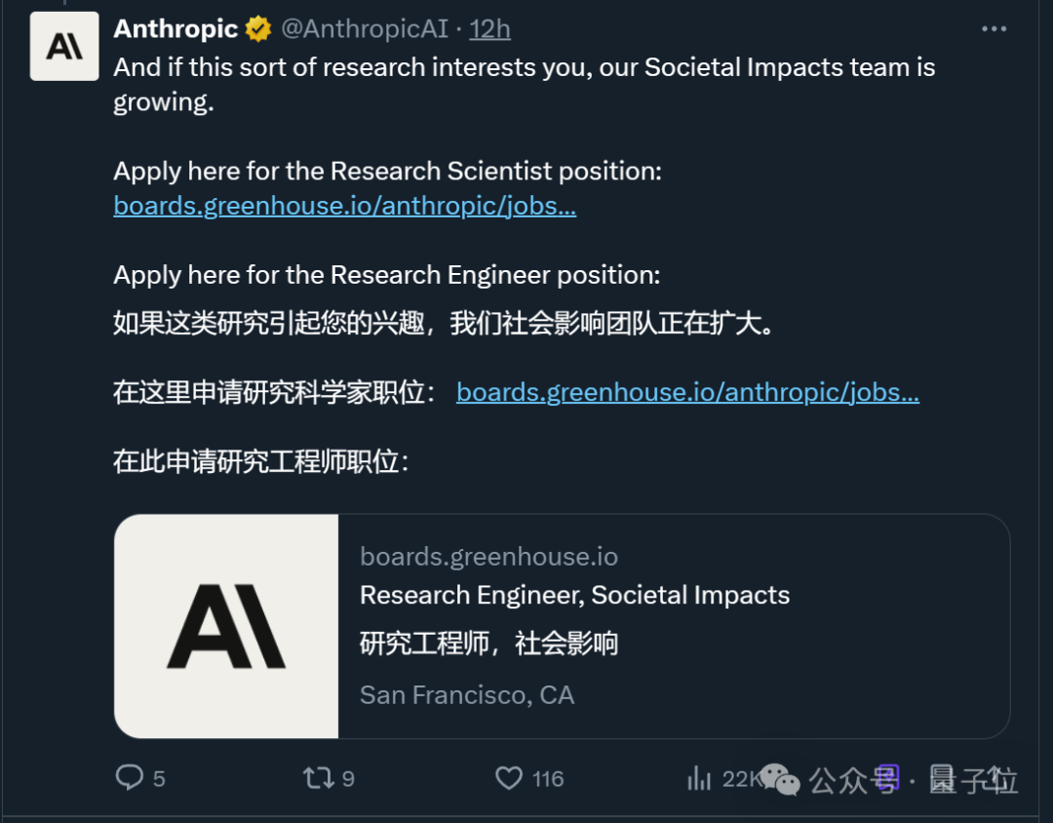Open the greenhouse link after the Chinese text

(687, 392)
